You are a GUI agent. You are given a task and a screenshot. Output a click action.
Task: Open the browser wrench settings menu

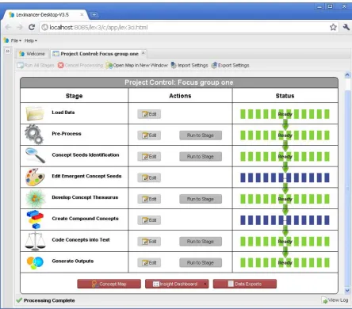tap(346, 27)
